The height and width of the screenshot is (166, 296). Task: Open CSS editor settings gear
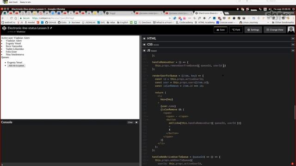144,45
